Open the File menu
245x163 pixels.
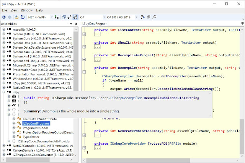tap(4, 10)
